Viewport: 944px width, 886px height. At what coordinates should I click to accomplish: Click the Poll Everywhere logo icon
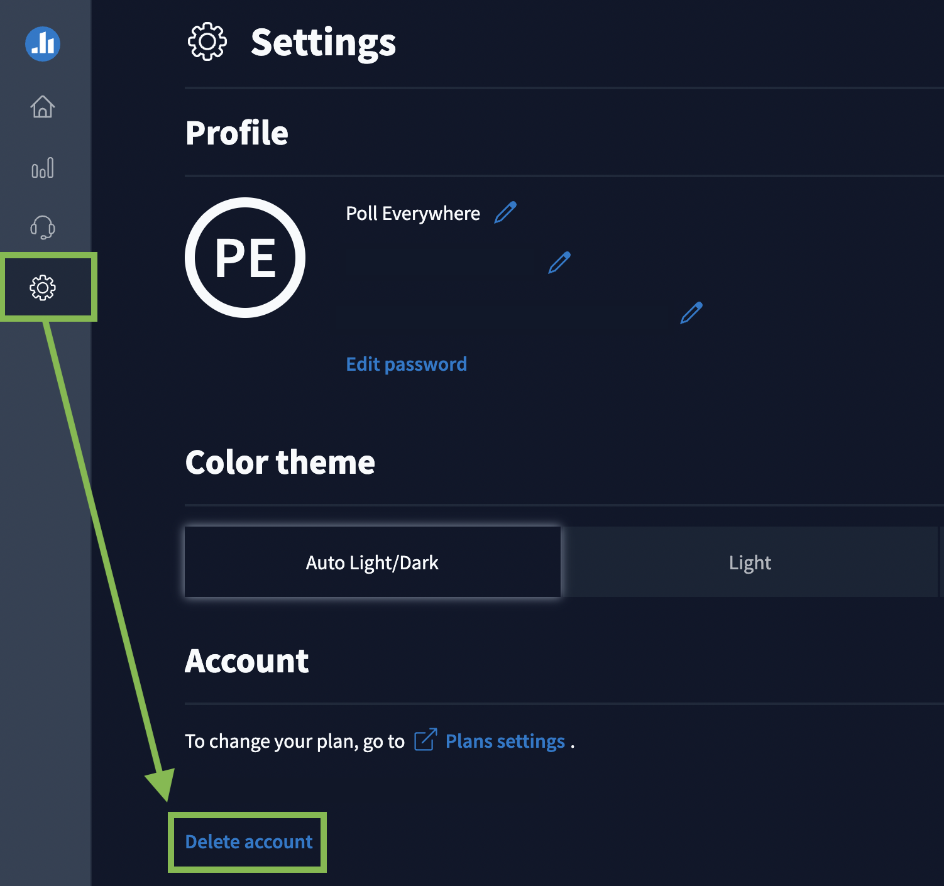click(43, 43)
